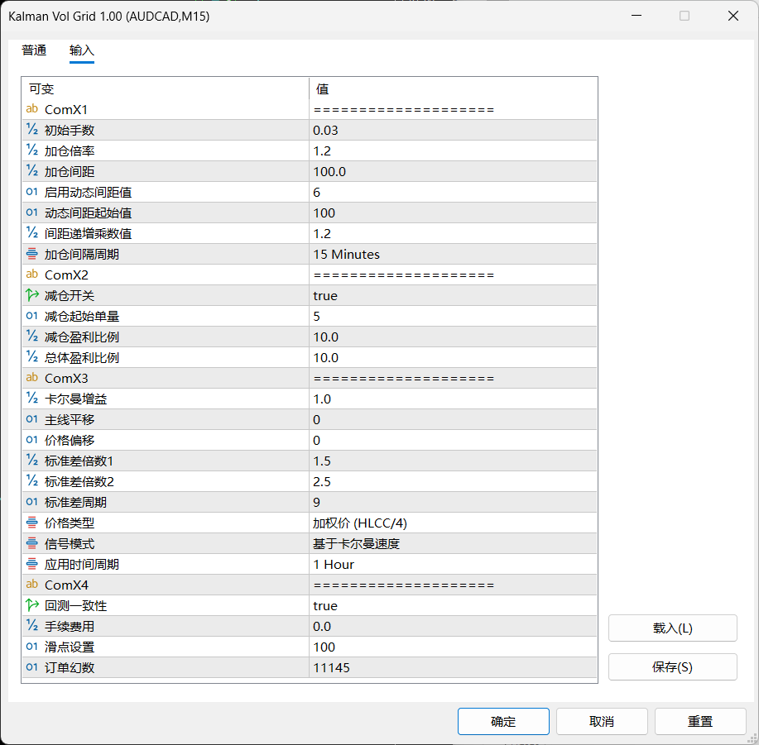Click the integer icon beside 减仓起始单量
This screenshot has width=759, height=745.
32,316
